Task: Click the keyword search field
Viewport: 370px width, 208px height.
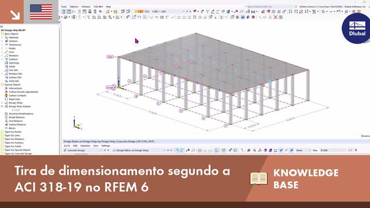Action: click(270, 7)
